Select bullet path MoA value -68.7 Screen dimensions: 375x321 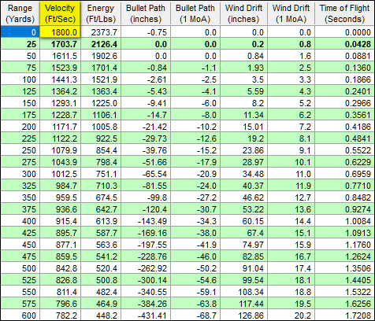[195, 315]
